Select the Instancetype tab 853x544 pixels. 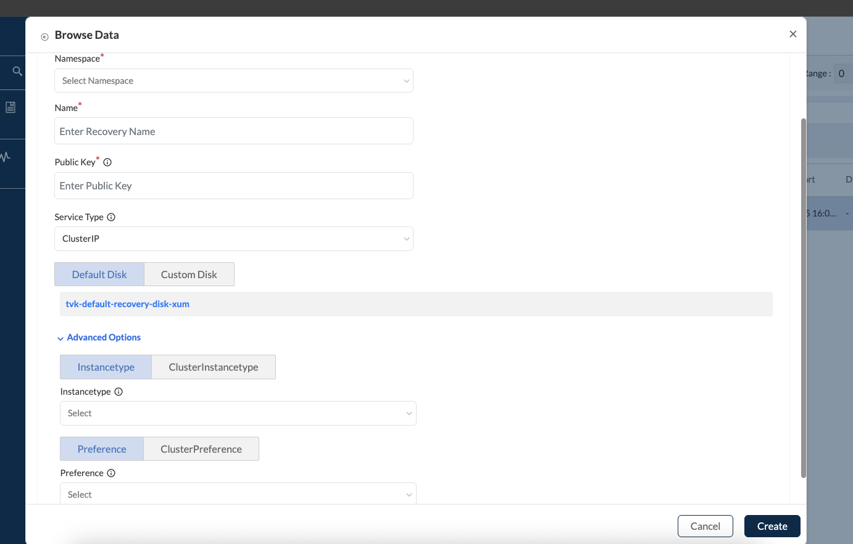pos(106,367)
